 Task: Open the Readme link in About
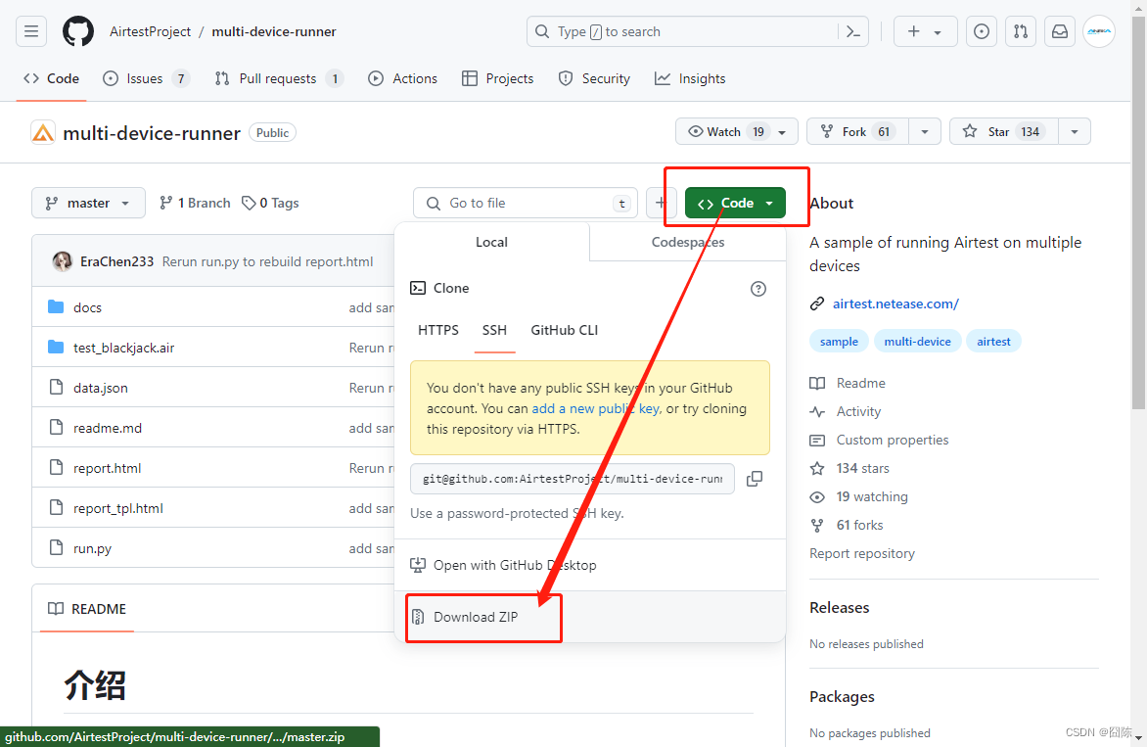click(848, 383)
